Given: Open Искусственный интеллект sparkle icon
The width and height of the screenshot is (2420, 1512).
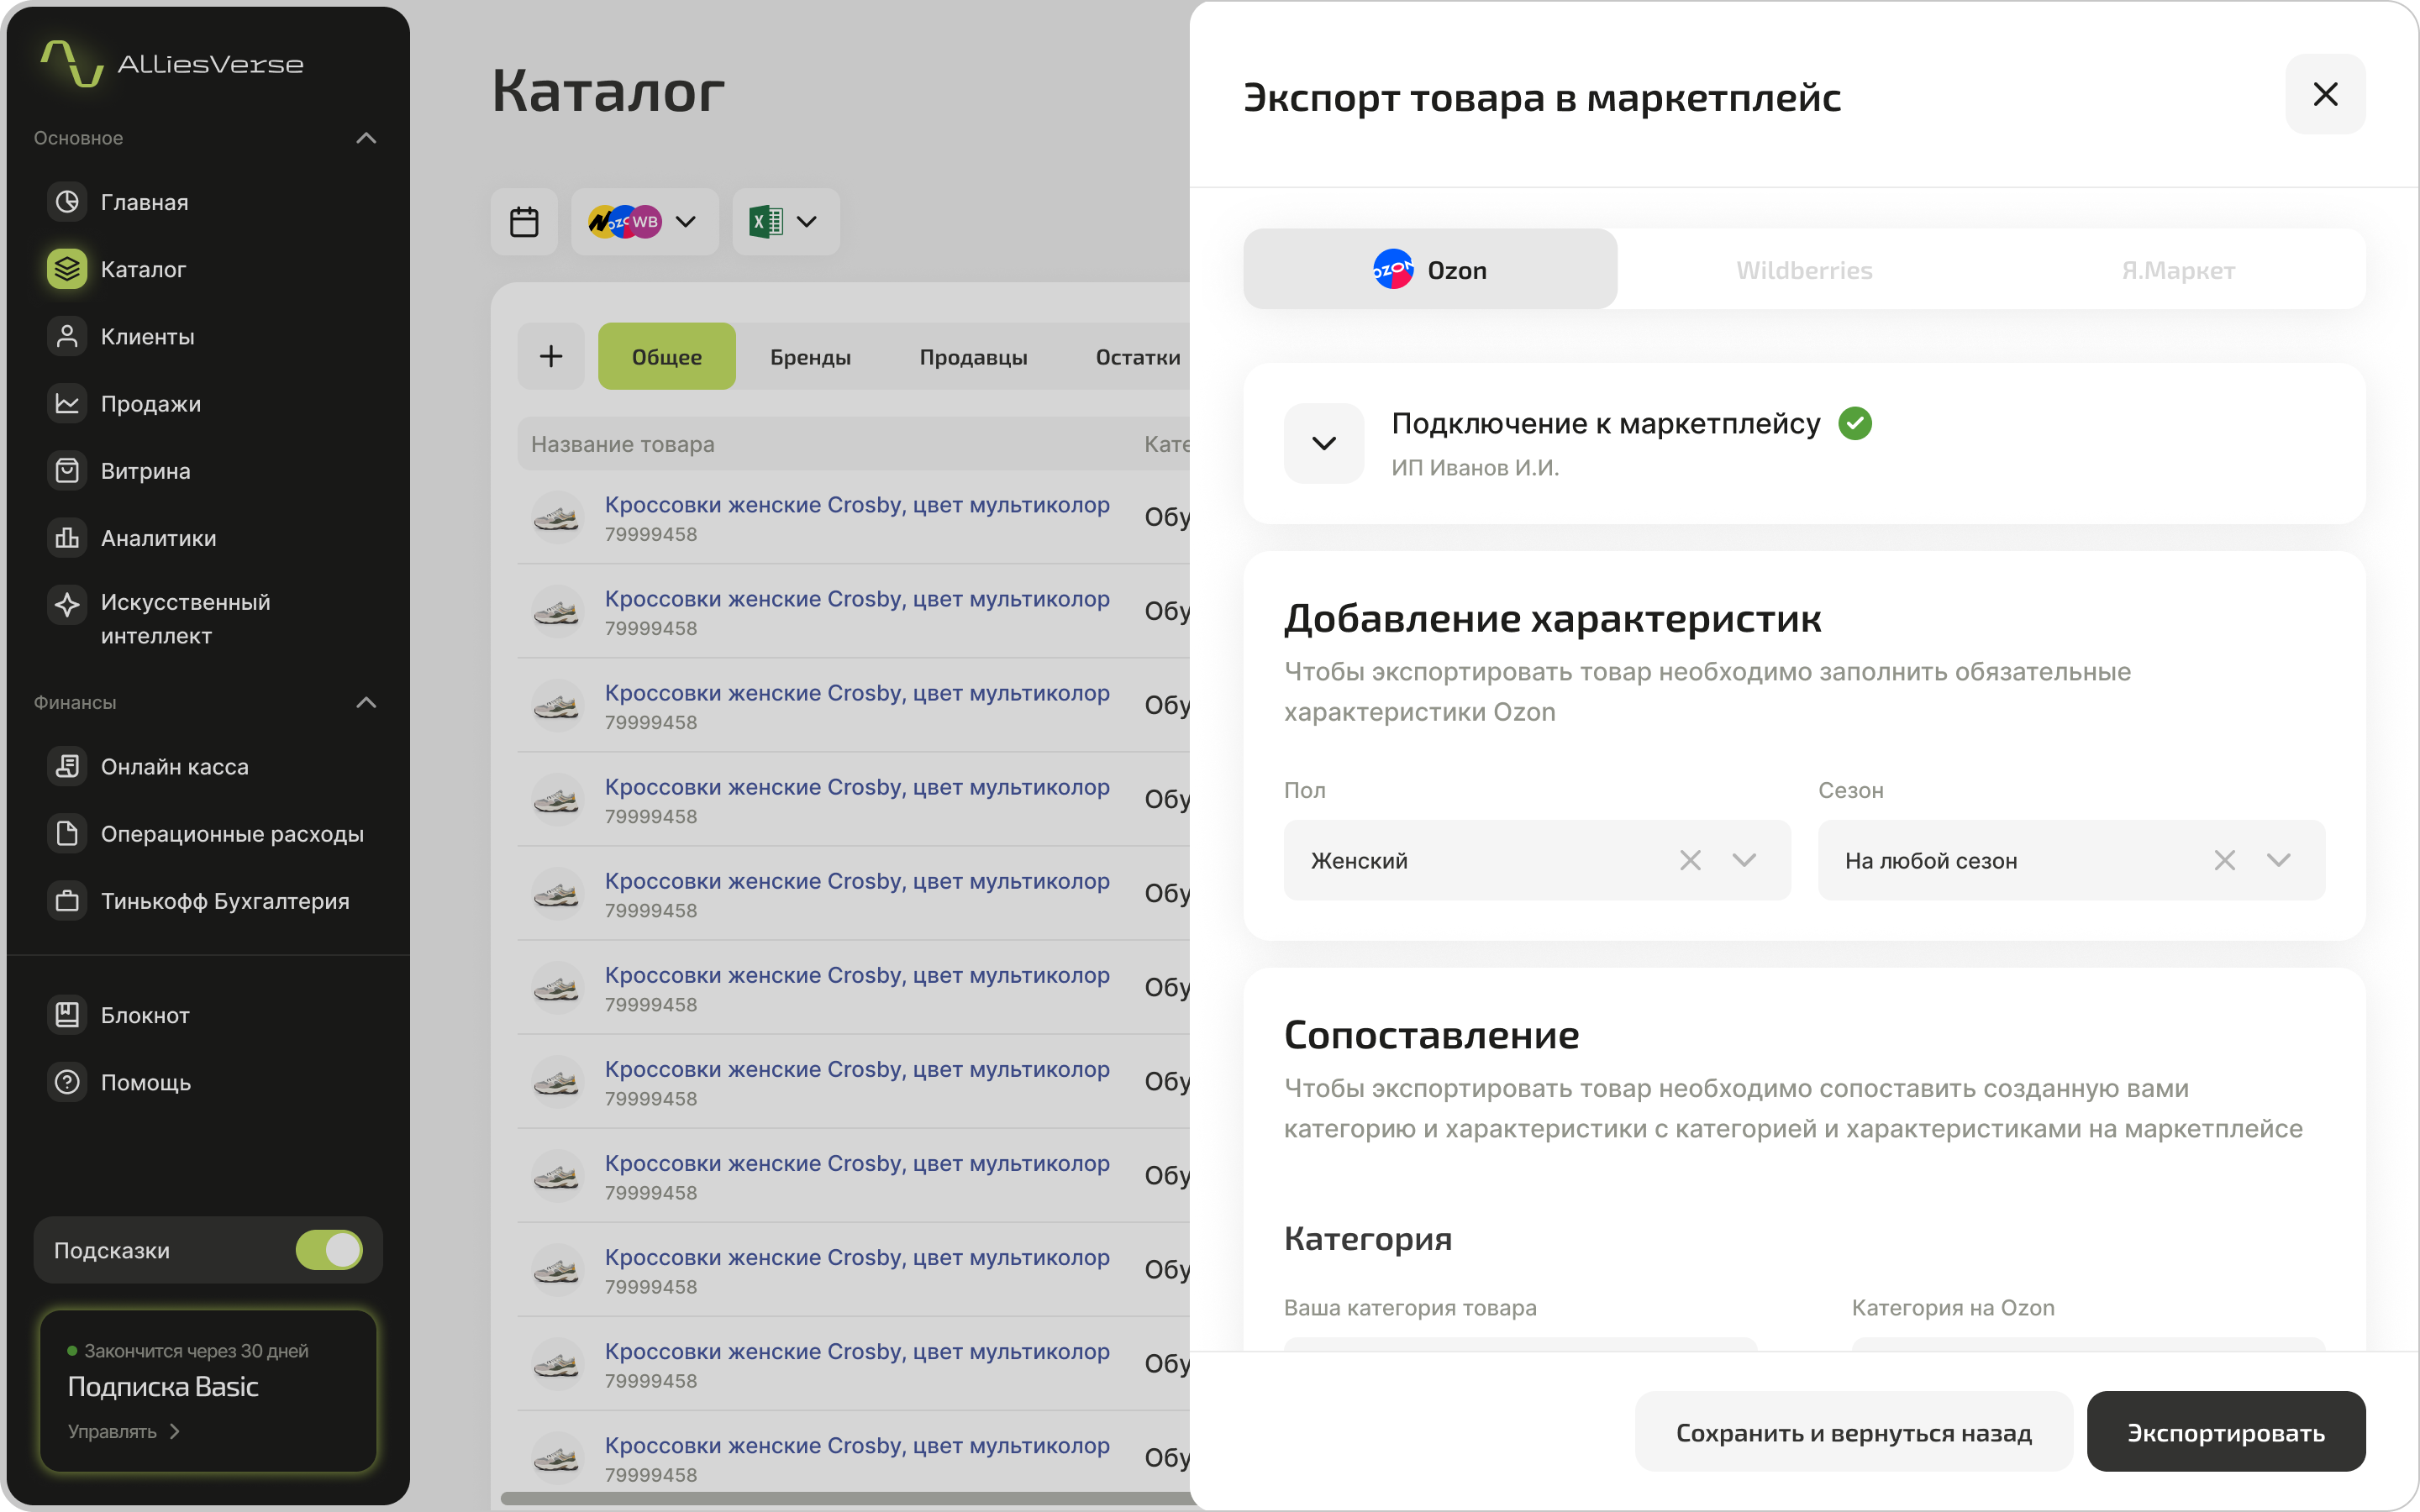Looking at the screenshot, I should coord(67,604).
